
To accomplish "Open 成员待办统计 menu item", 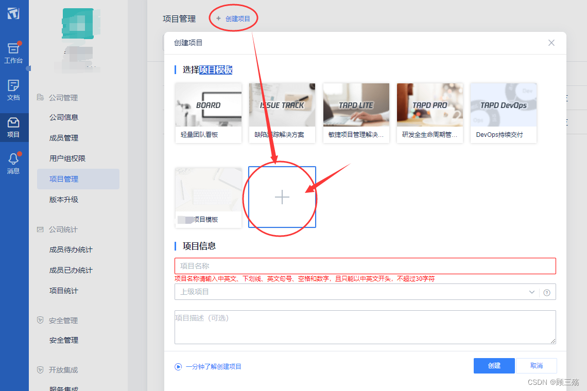I will 71,250.
